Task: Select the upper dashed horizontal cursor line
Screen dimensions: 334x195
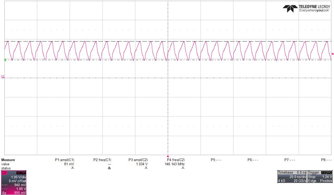Action: 168,41
